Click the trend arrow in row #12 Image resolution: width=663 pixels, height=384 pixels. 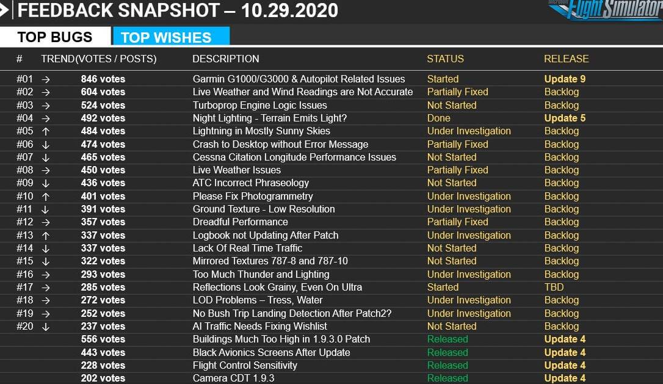(46, 222)
